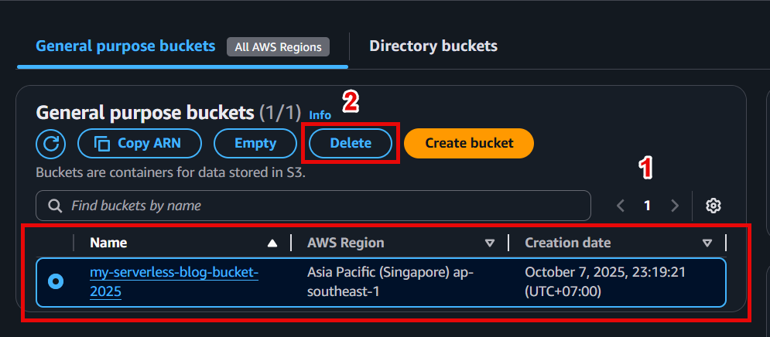The image size is (770, 337).
Task: Go to next page arrow
Action: pyautogui.click(x=675, y=206)
